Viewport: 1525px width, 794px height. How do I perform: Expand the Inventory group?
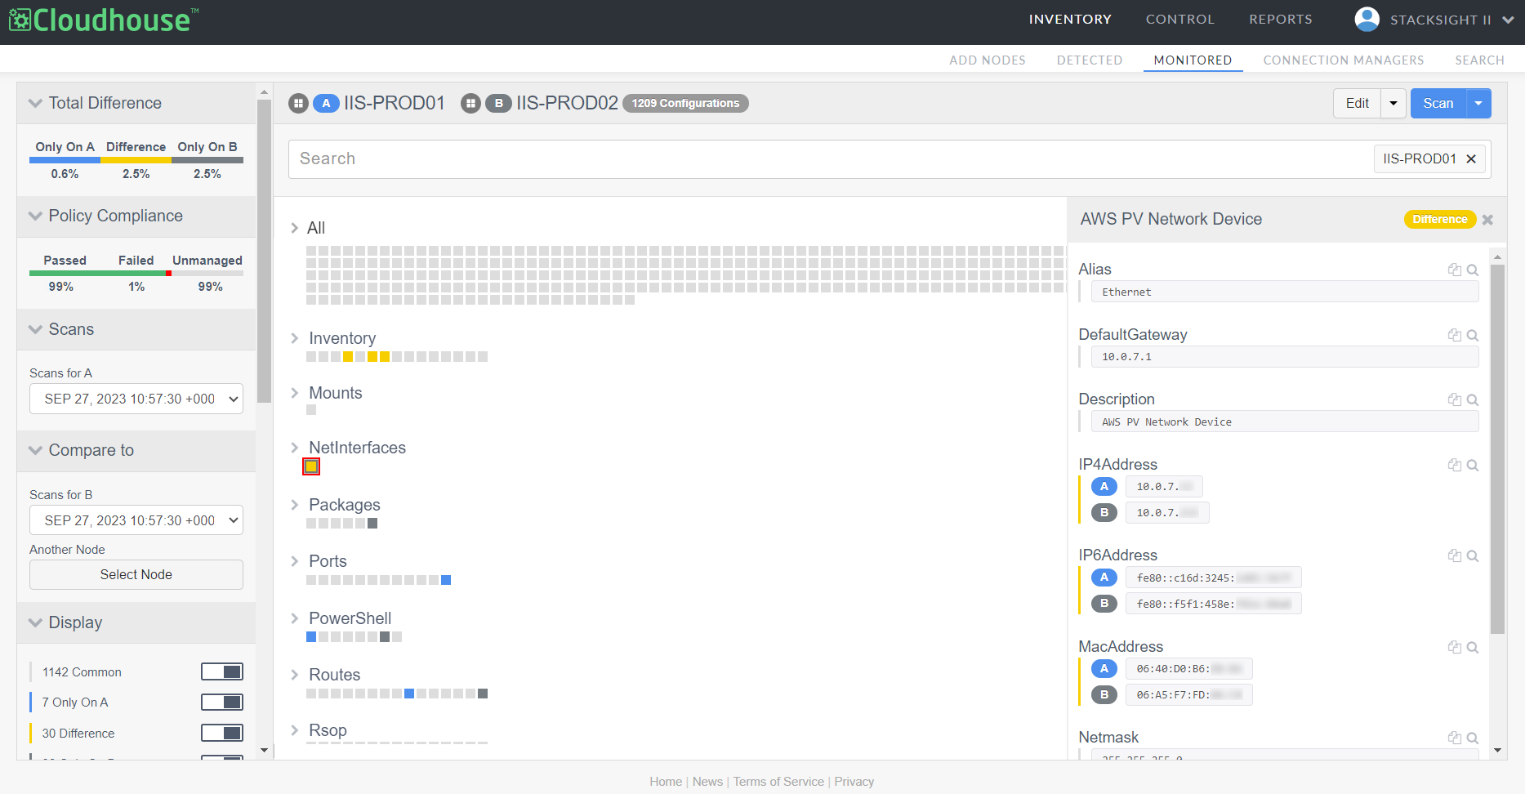[295, 338]
